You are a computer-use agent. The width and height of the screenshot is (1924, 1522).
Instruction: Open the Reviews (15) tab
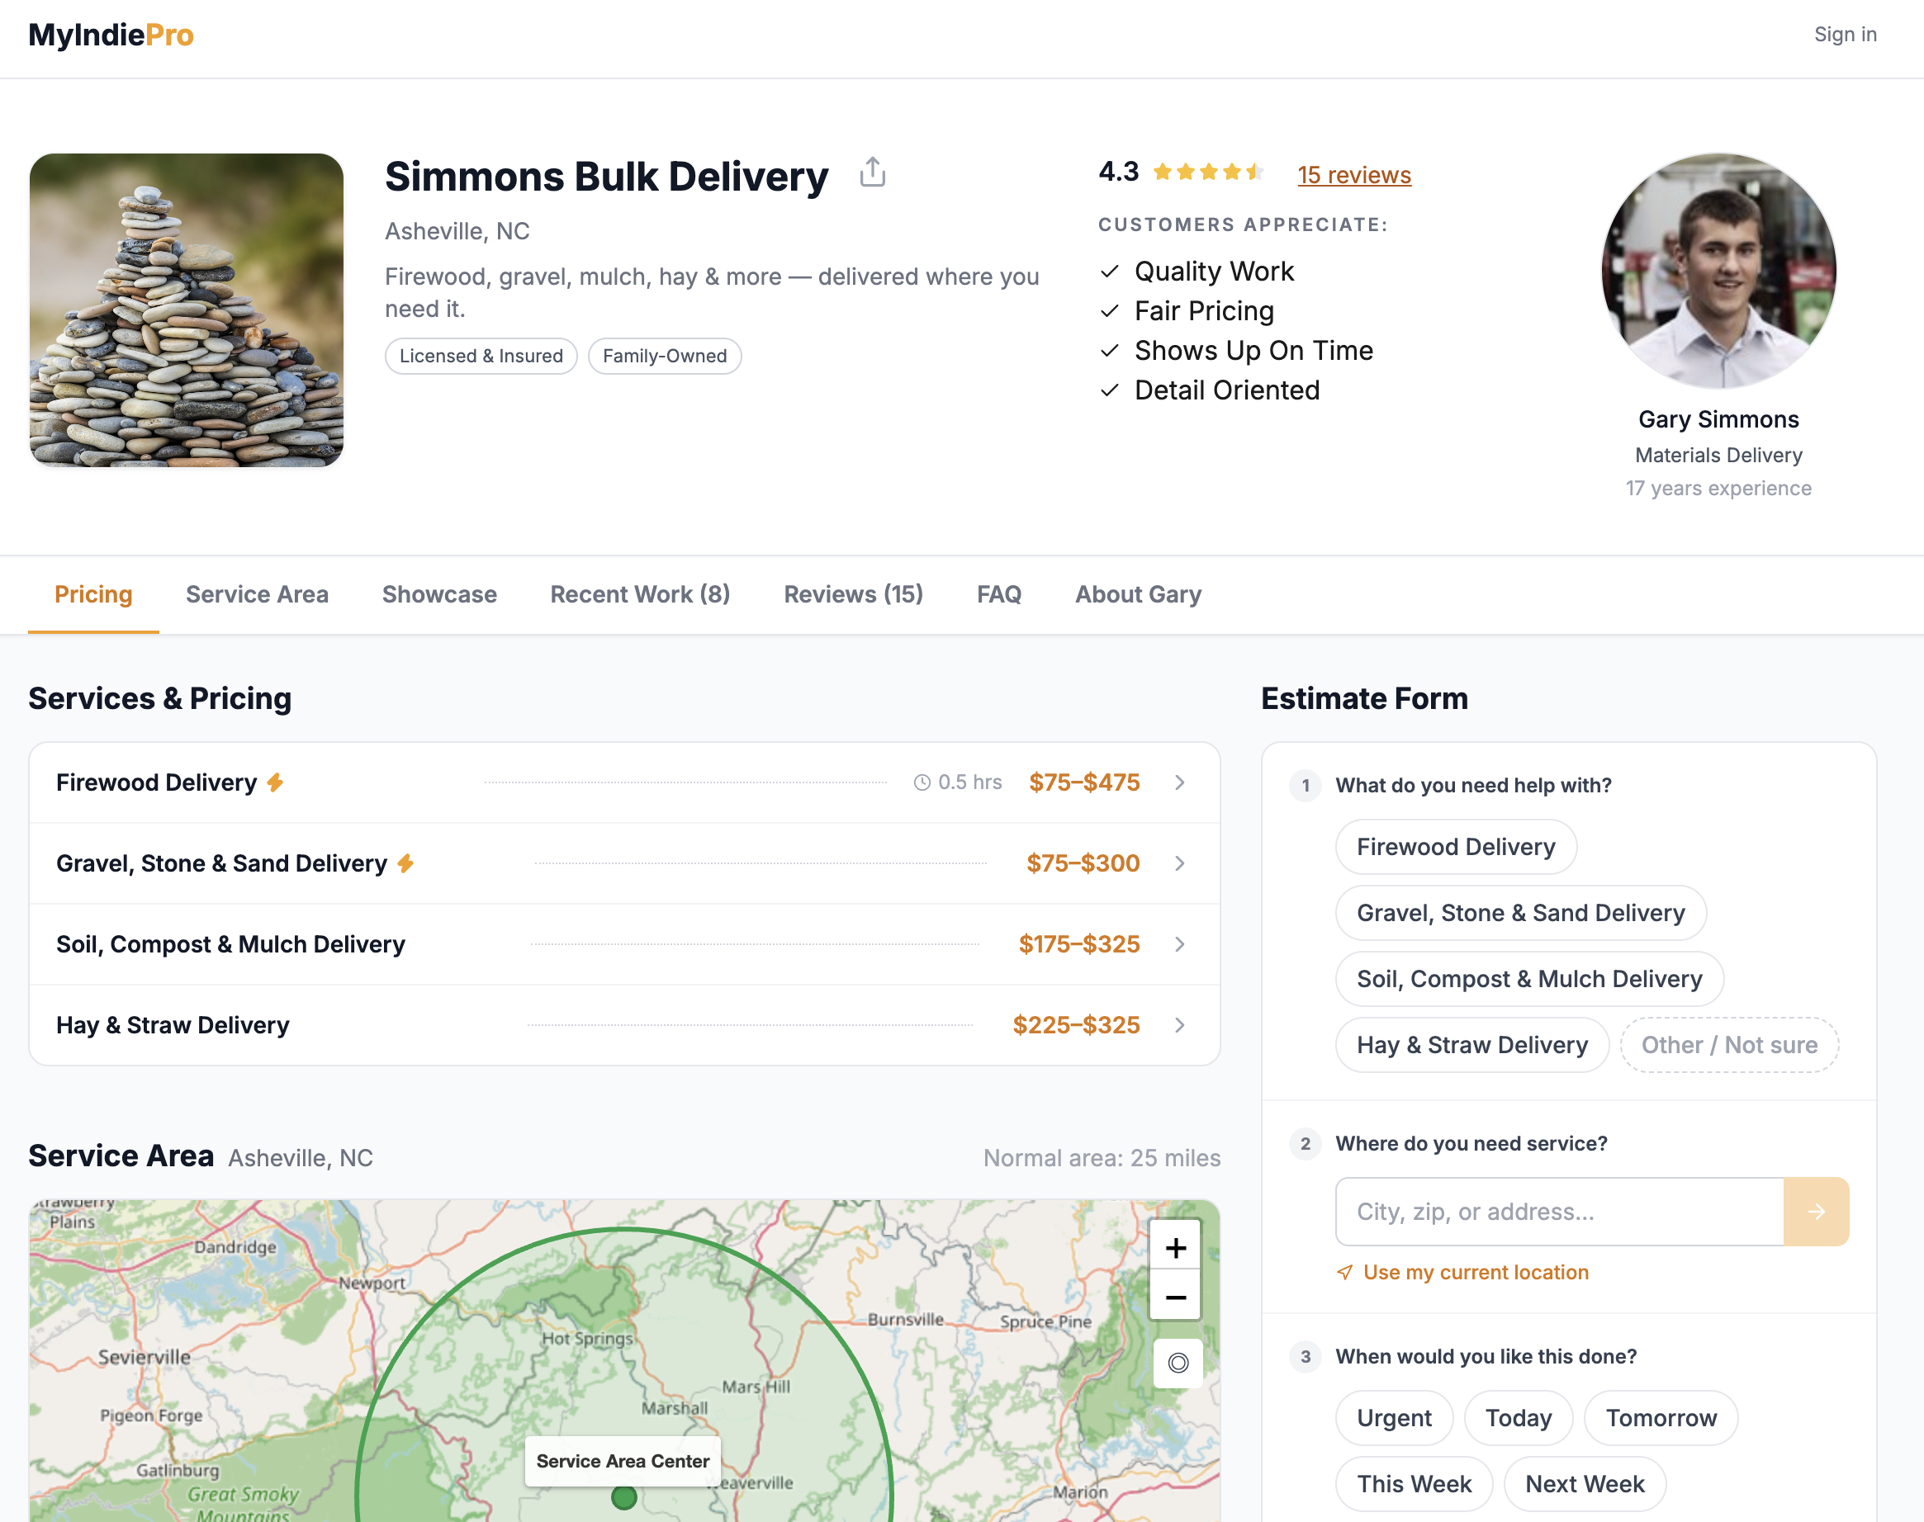tap(853, 594)
